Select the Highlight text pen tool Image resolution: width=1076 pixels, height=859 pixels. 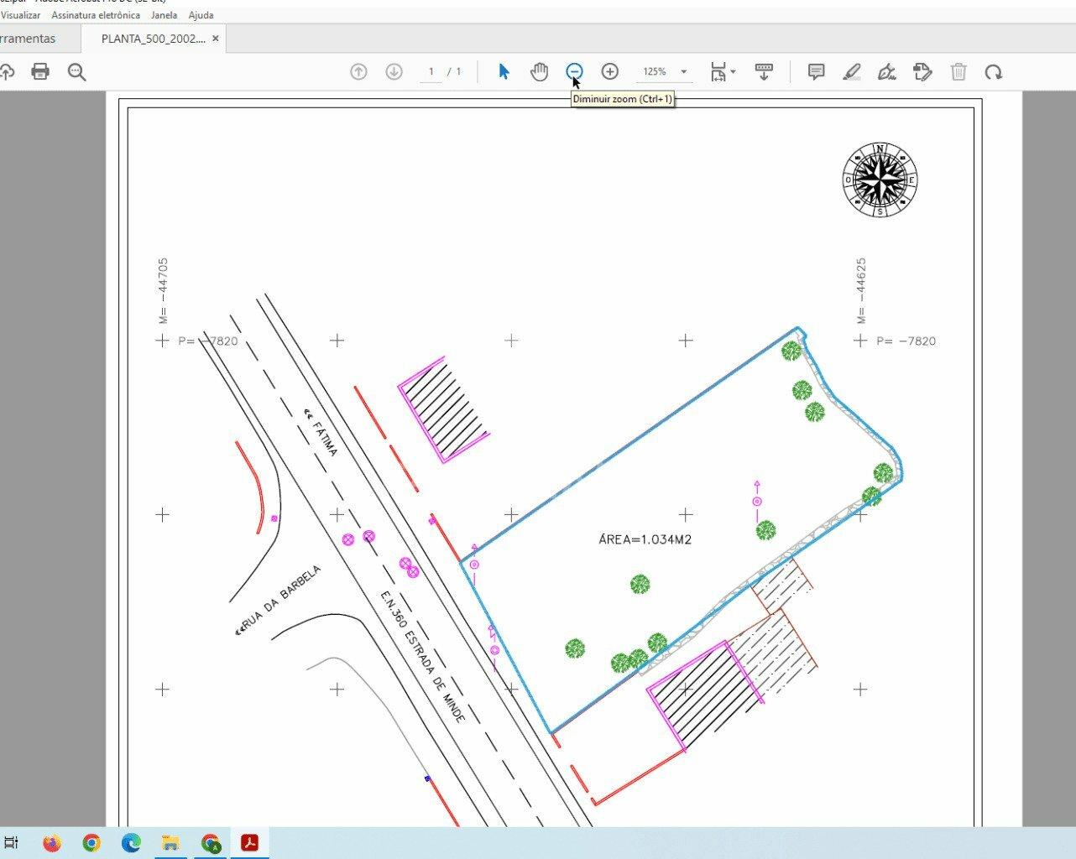(852, 72)
